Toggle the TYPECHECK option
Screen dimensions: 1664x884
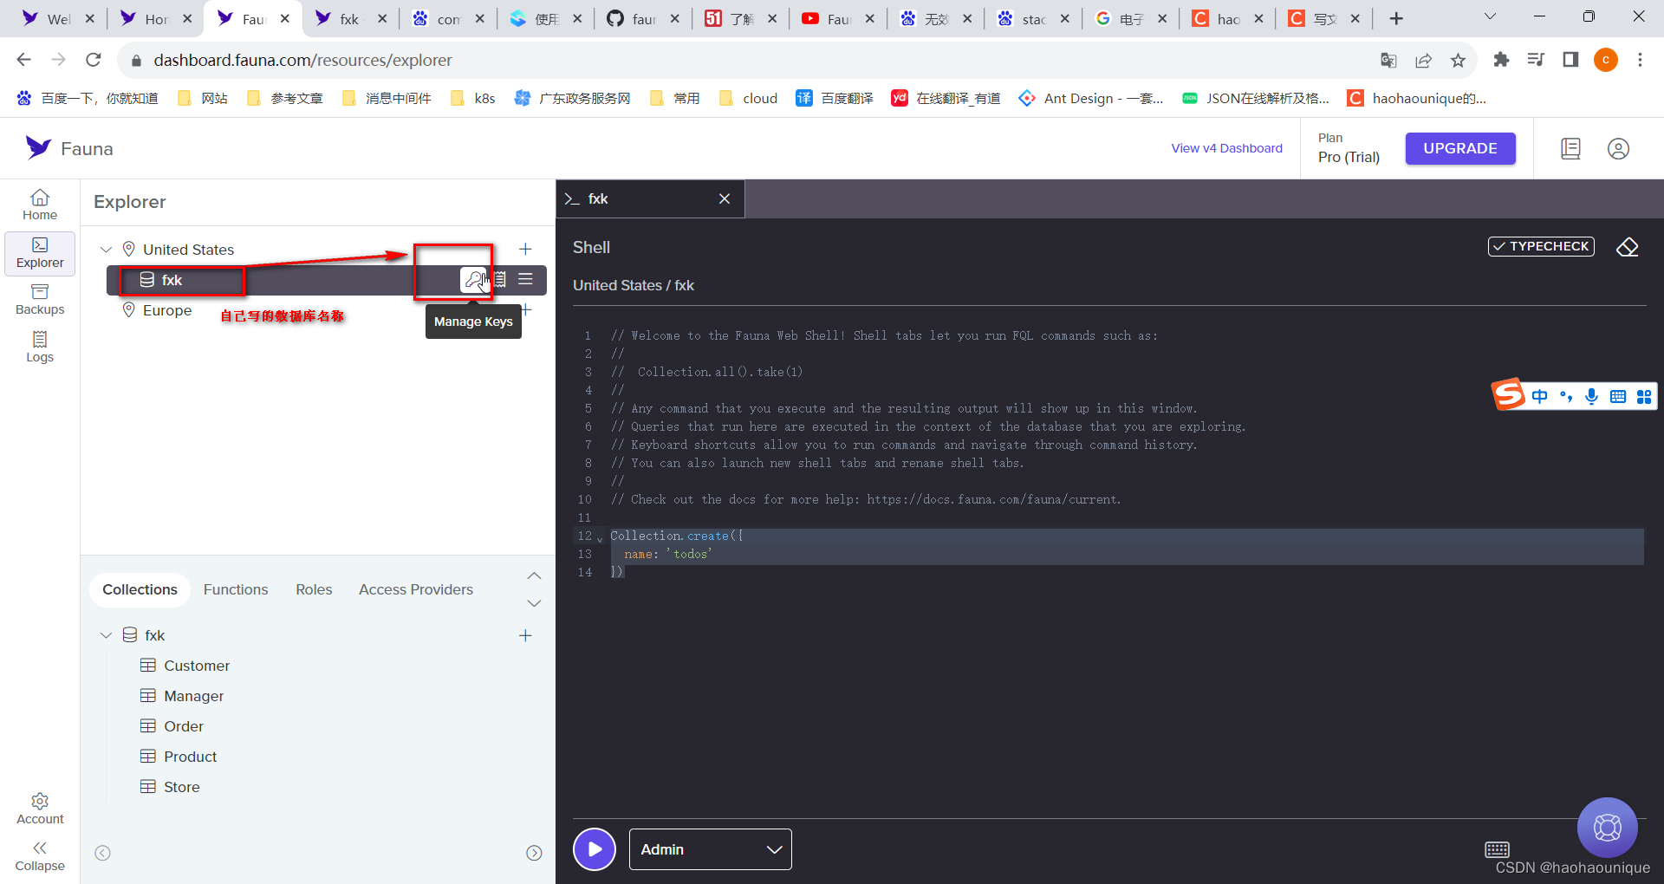tap(1541, 246)
